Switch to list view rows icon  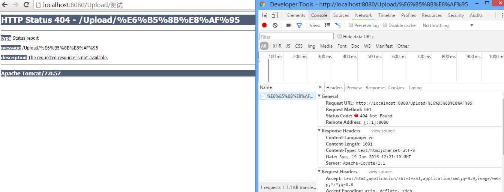[327, 25]
